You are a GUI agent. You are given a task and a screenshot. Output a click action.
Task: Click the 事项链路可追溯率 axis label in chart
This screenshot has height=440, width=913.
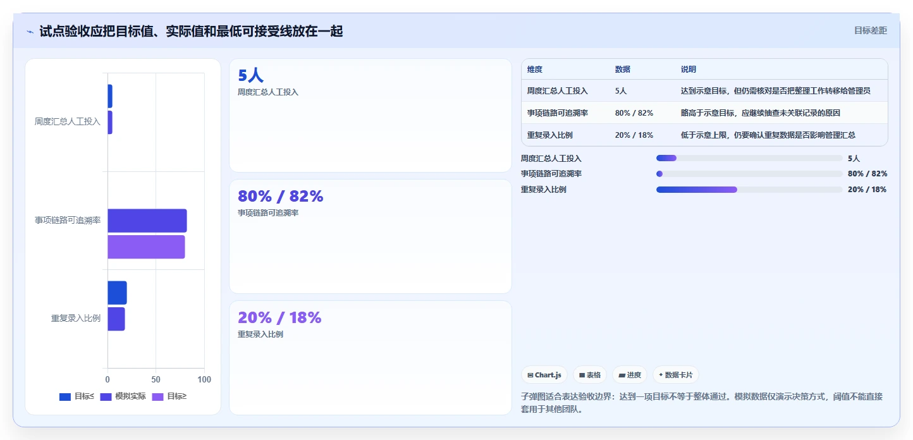68,221
